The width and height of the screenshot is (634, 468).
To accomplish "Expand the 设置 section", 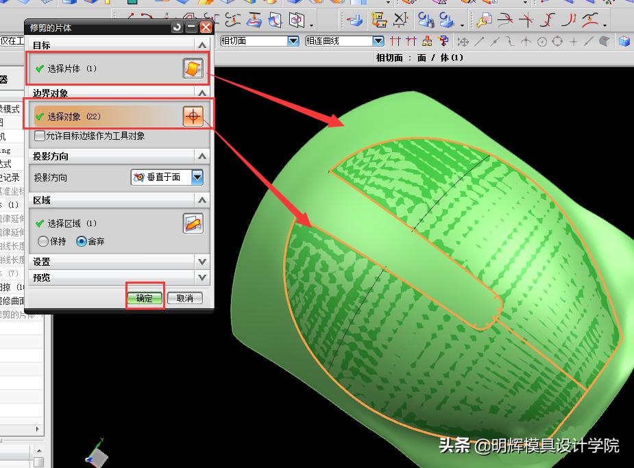I will point(202,262).
